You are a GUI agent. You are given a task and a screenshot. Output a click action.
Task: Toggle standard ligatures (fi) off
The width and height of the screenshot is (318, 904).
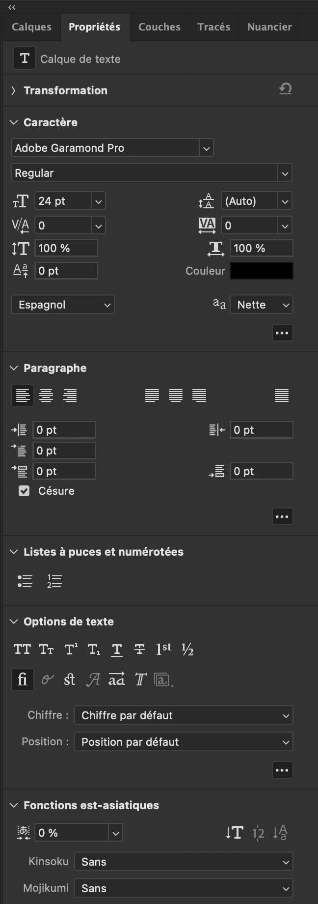(23, 679)
